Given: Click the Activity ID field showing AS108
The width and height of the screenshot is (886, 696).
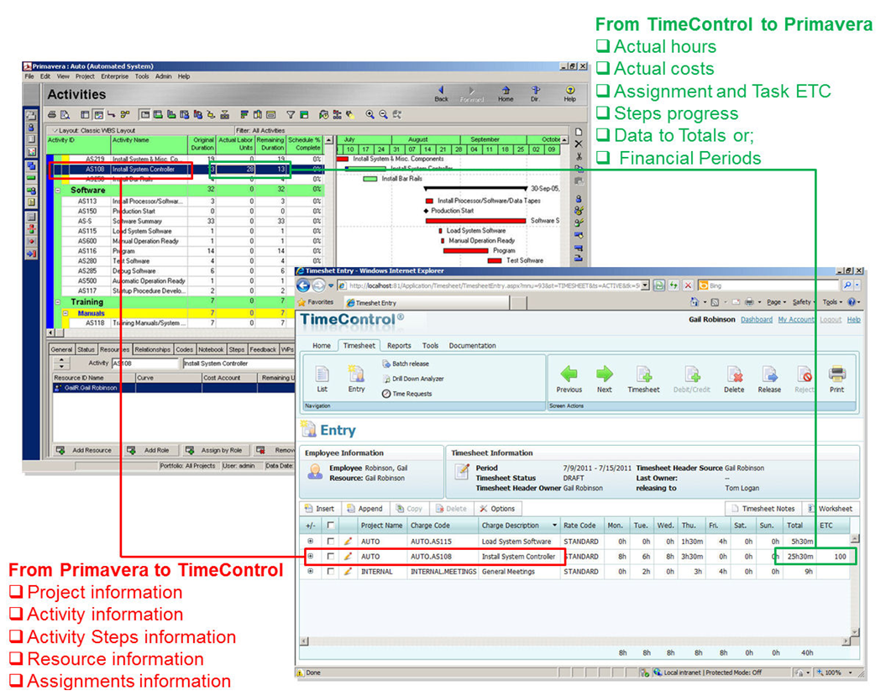Looking at the screenshot, I should [145, 364].
